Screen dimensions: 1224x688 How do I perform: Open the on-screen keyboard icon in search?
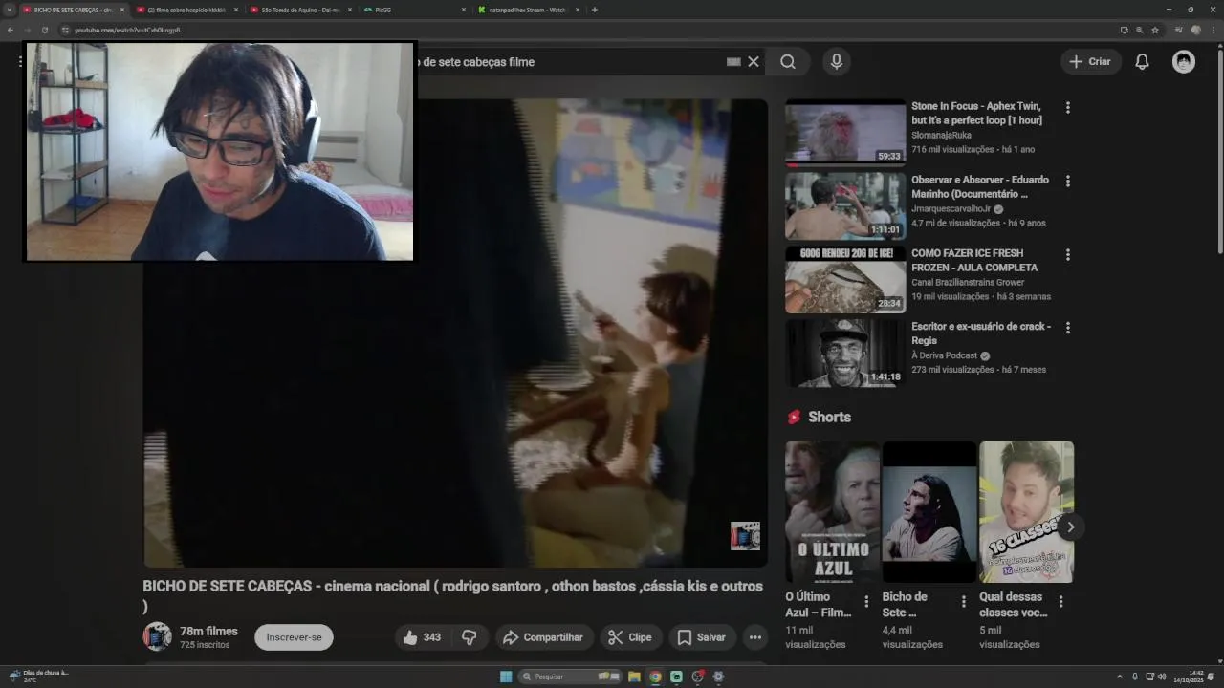pyautogui.click(x=733, y=62)
